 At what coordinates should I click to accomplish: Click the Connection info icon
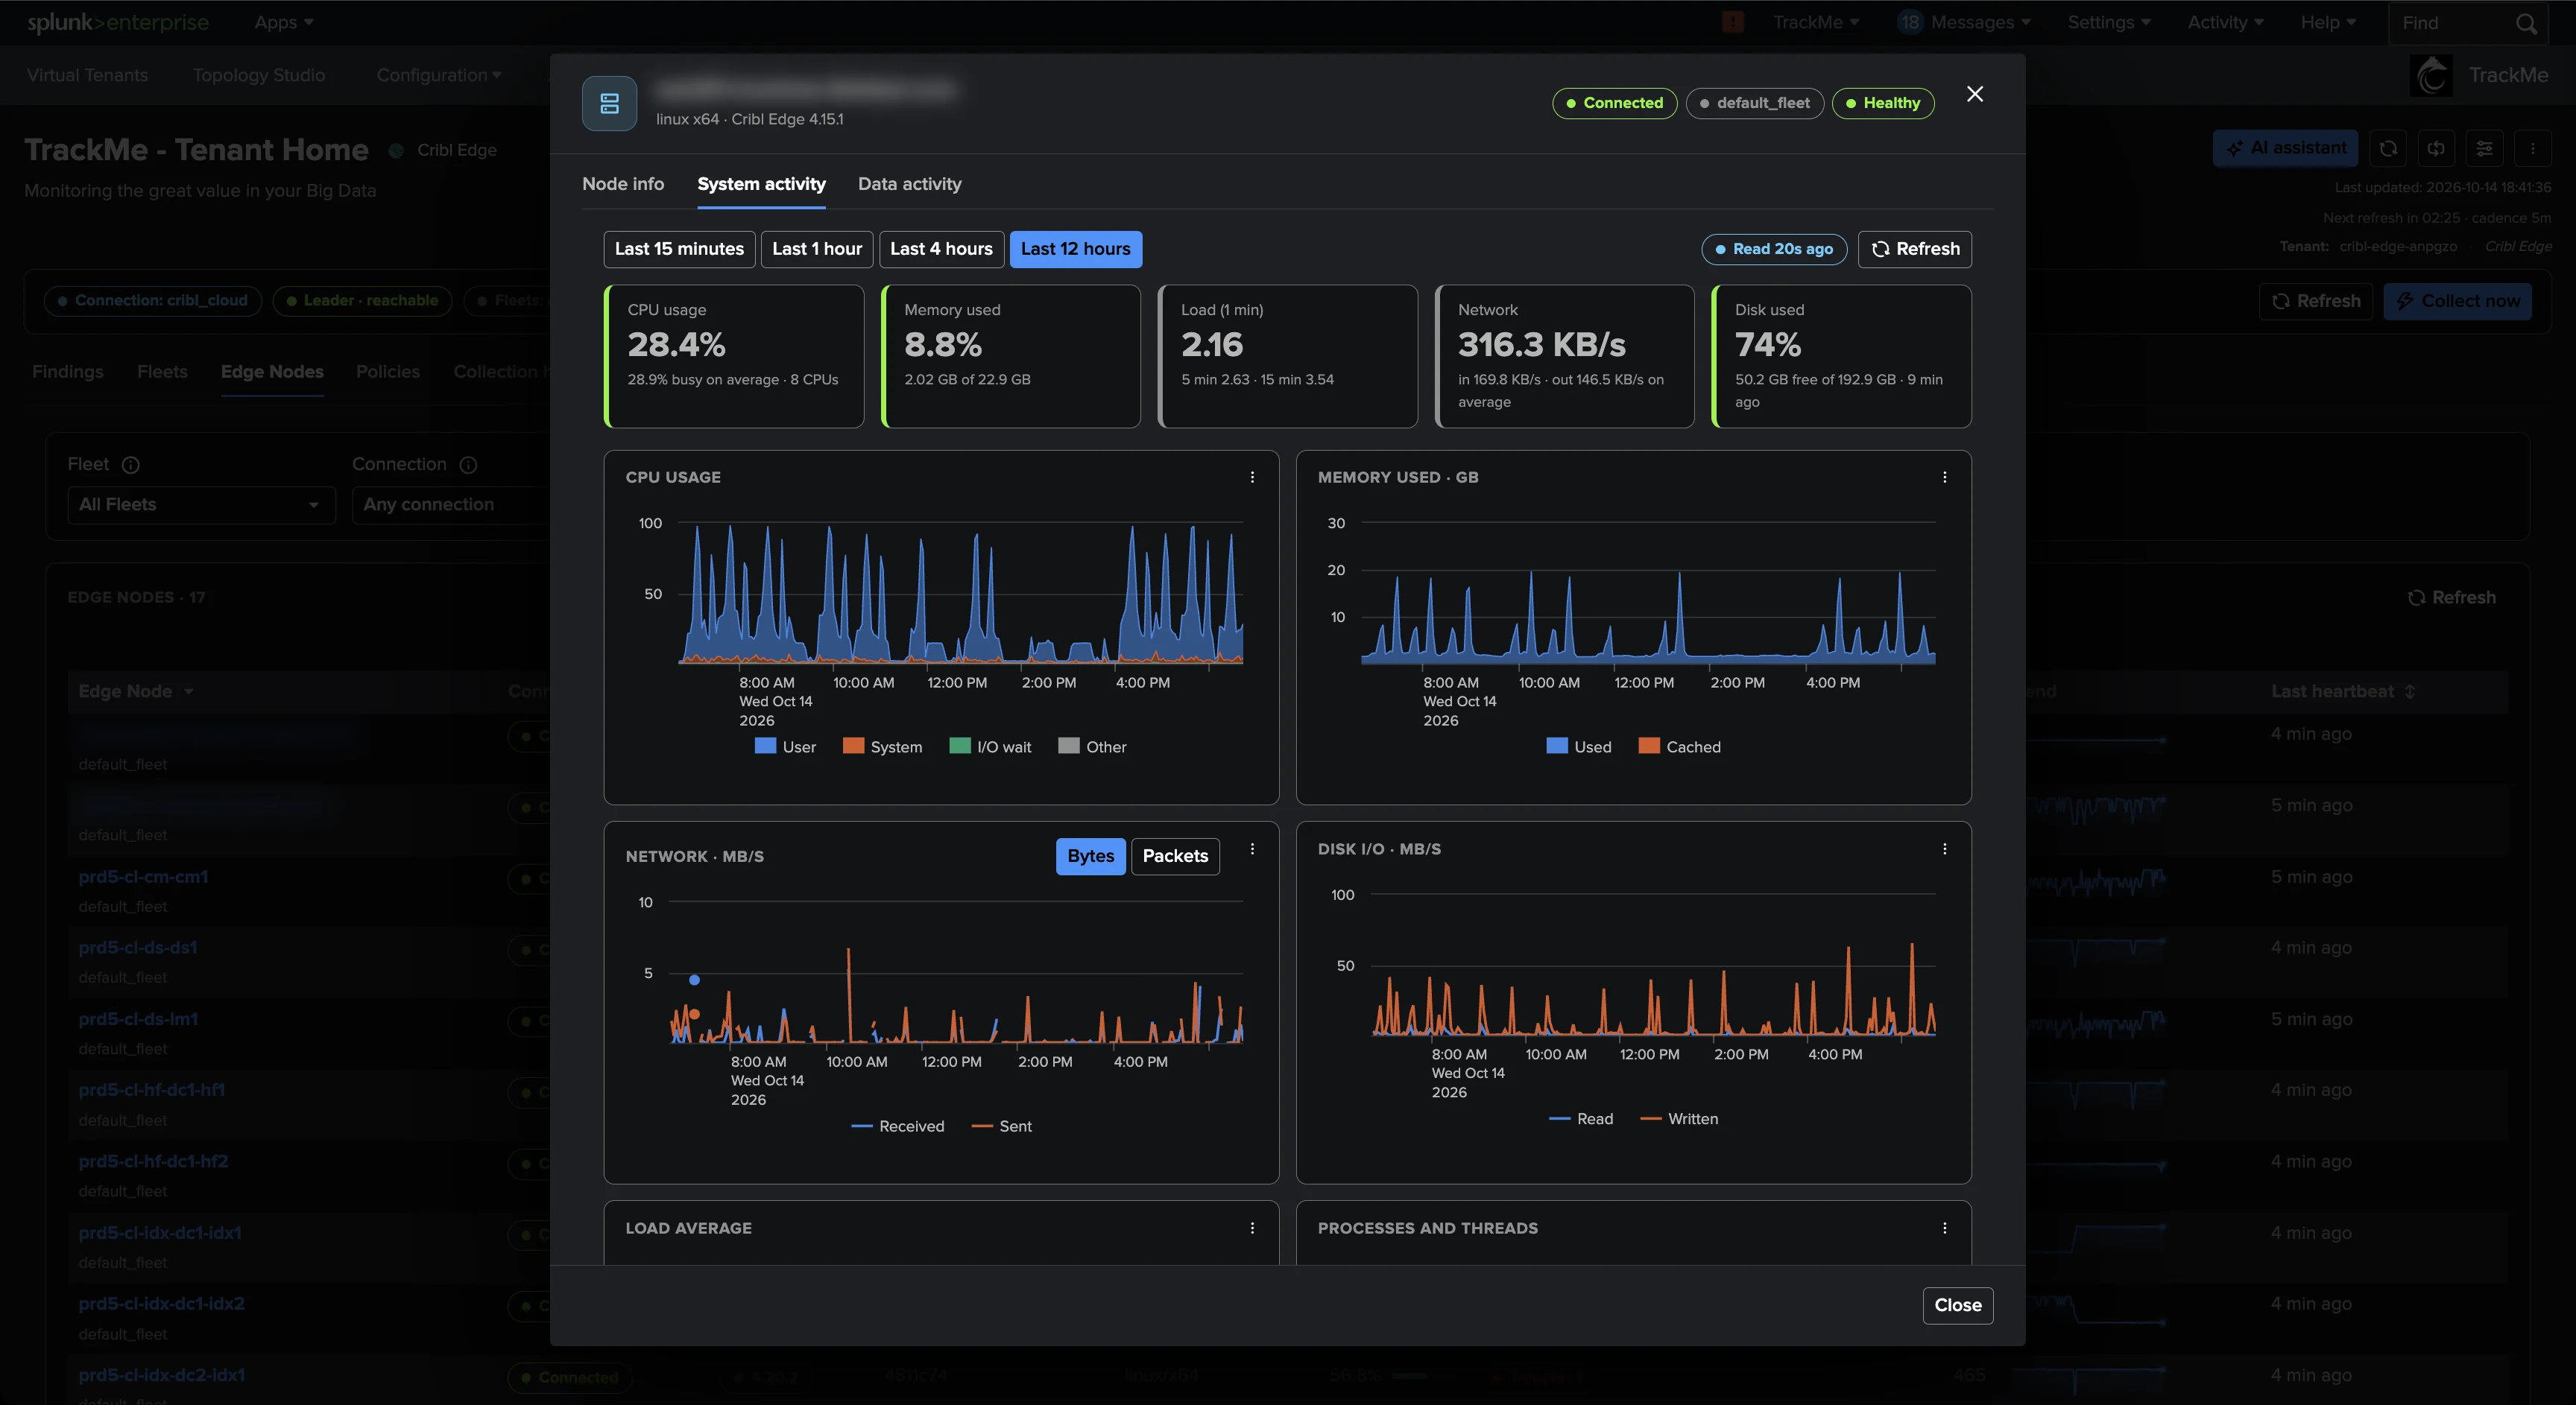(468, 465)
